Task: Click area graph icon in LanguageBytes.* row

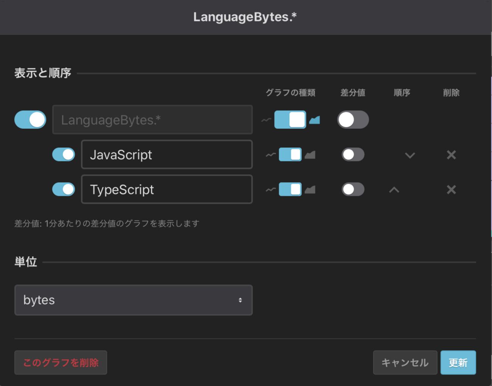Action: 315,120
